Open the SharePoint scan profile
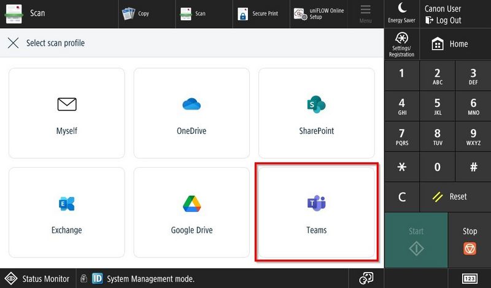The width and height of the screenshot is (491, 288). [x=316, y=112]
